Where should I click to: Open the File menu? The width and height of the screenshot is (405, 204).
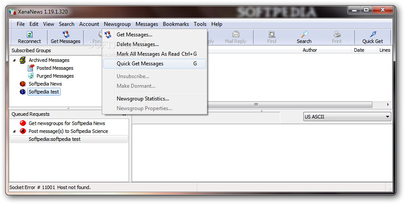[x=21, y=24]
